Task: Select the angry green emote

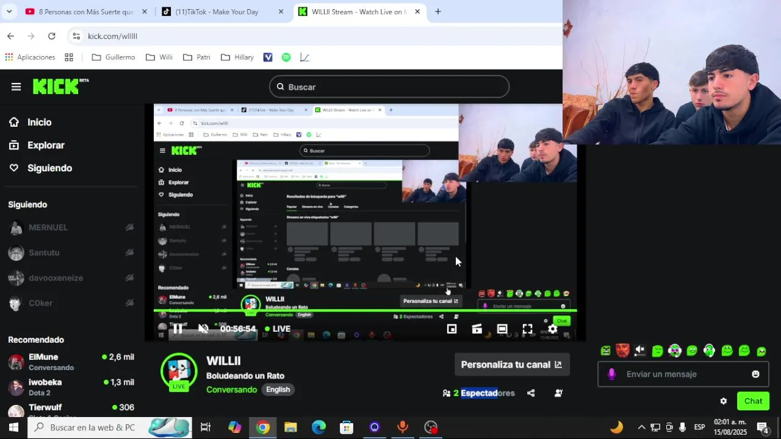Action: pyautogui.click(x=605, y=351)
